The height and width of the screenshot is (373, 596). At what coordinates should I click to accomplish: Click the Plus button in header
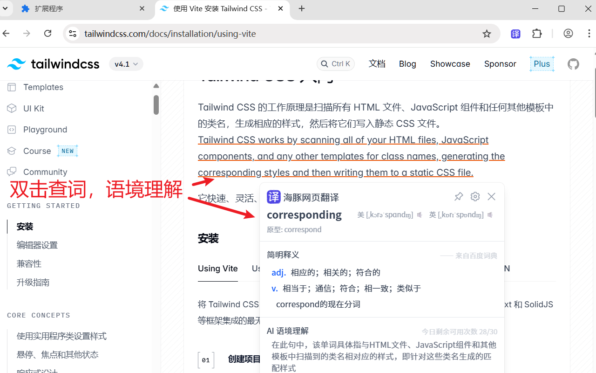click(542, 64)
